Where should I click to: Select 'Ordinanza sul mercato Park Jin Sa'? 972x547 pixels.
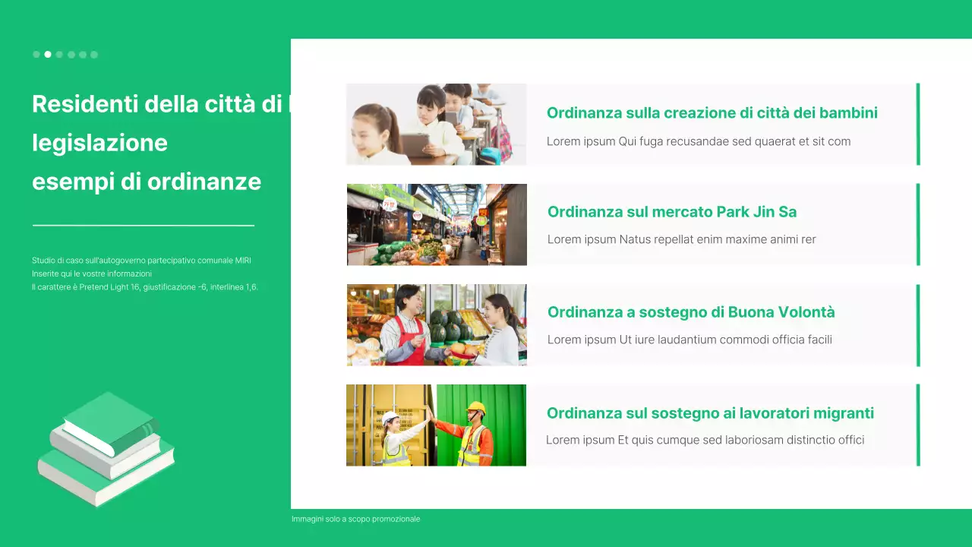coord(672,212)
